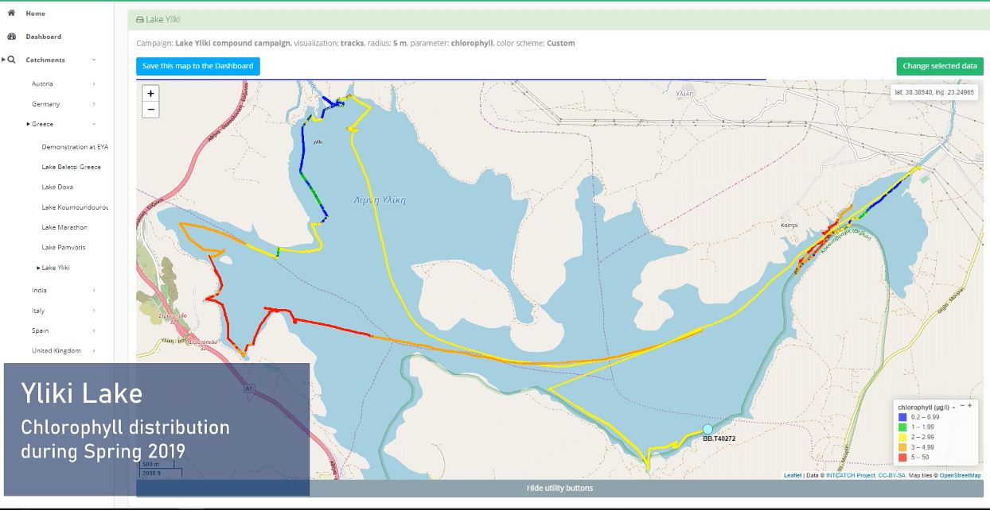The image size is (990, 510).
Task: Click the legend plus icon
Action: pos(970,406)
